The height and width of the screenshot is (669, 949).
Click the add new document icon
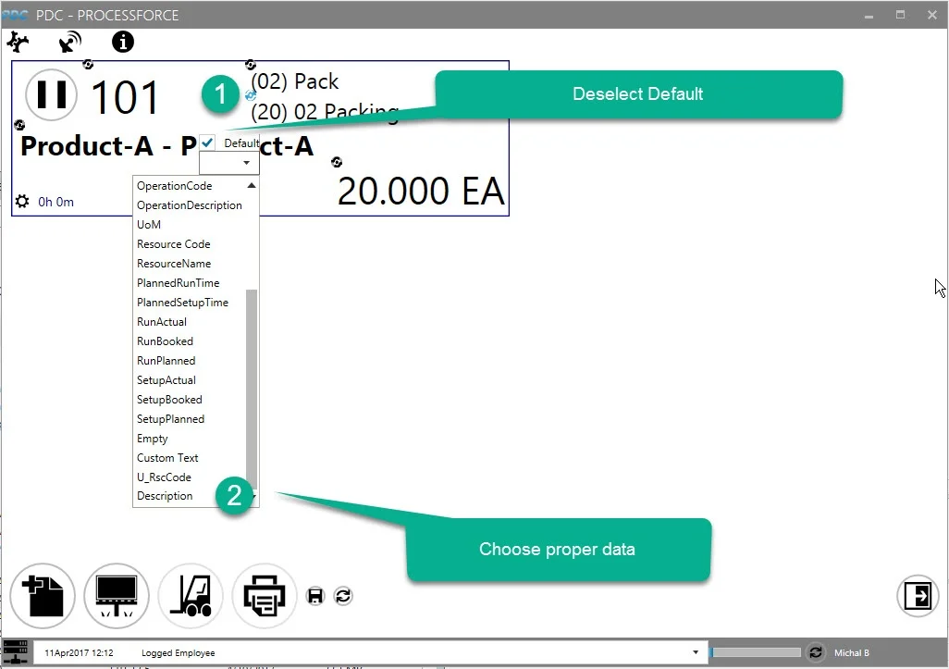click(x=43, y=596)
